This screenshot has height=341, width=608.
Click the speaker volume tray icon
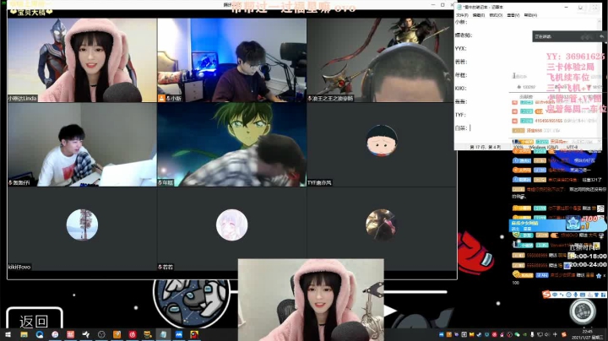(x=547, y=334)
